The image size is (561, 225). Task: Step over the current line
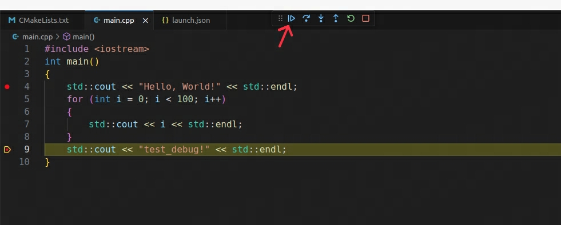[306, 18]
